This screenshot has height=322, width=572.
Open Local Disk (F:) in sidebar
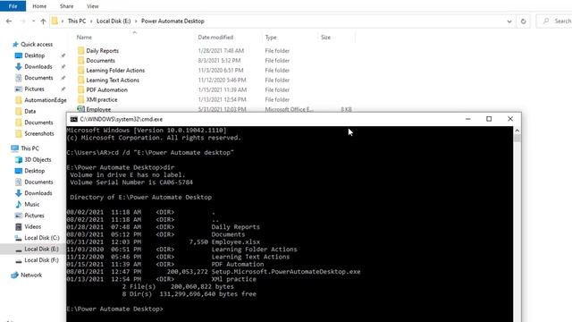pyautogui.click(x=41, y=260)
